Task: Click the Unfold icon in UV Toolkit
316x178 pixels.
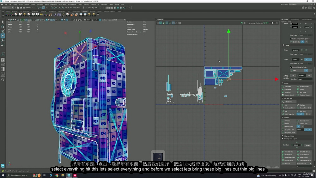Action: click(x=283, y=124)
